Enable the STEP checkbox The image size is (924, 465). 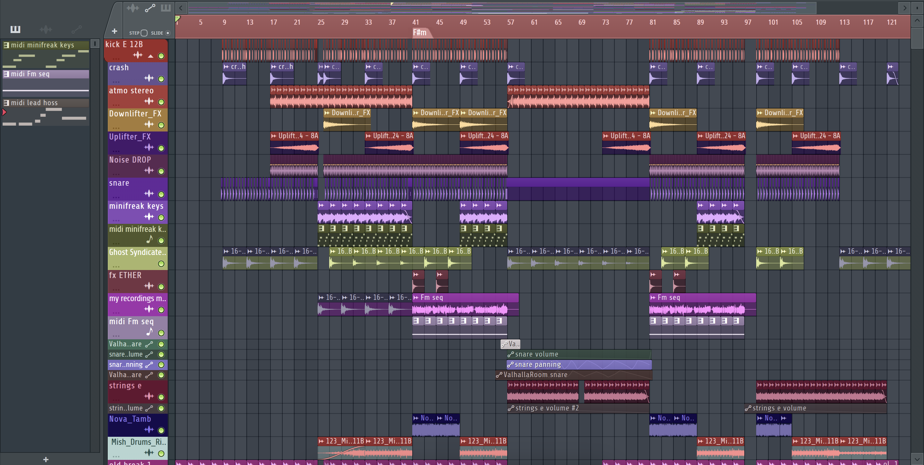pos(144,33)
